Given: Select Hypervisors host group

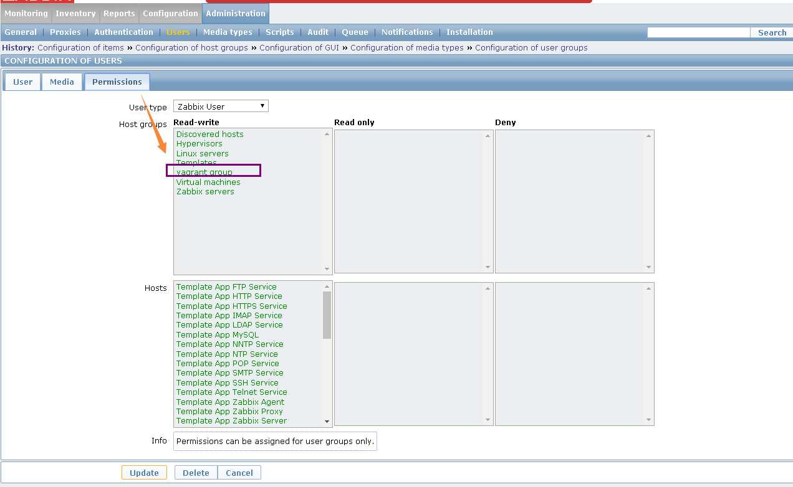Looking at the screenshot, I should click(x=199, y=144).
